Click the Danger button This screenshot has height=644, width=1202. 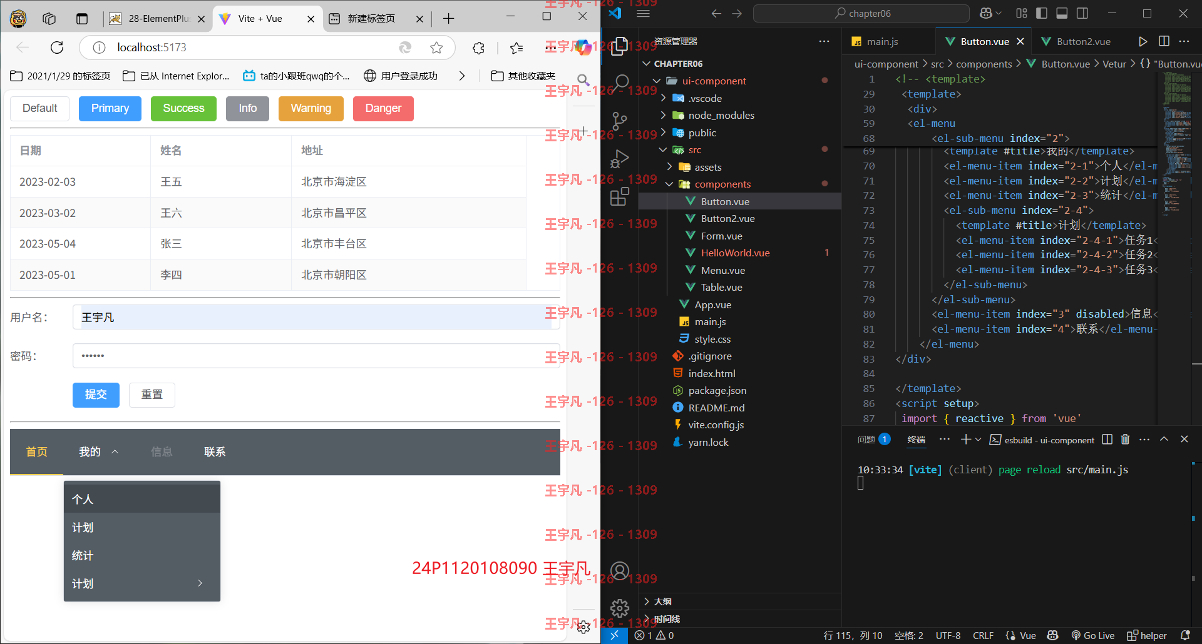point(383,109)
